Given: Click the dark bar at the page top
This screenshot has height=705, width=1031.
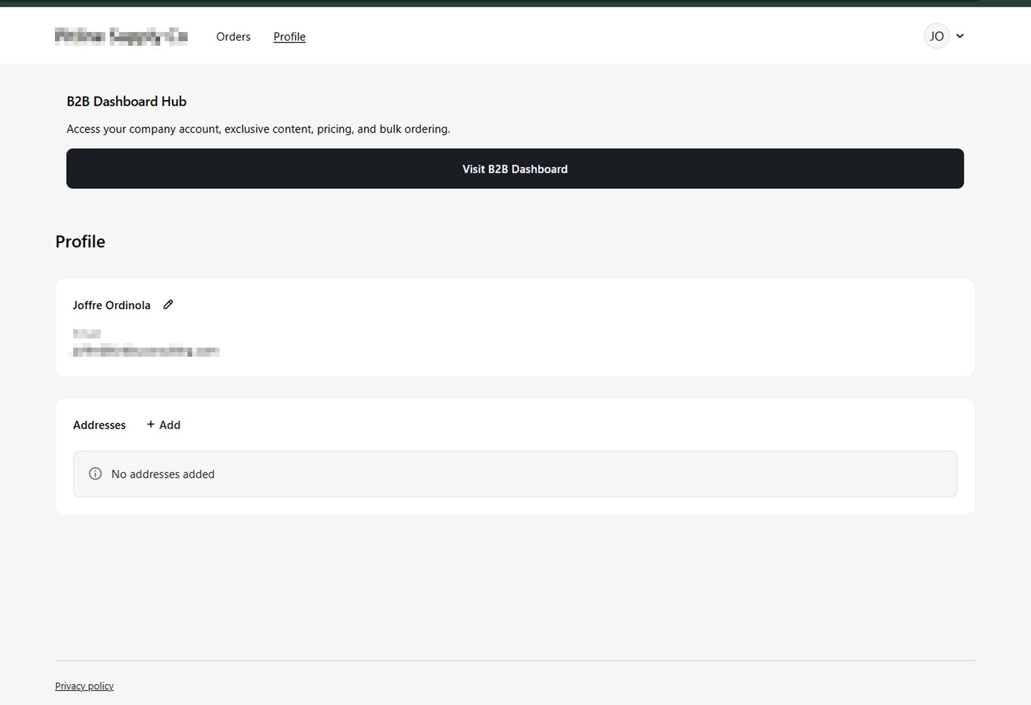Looking at the screenshot, I should 515,3.
